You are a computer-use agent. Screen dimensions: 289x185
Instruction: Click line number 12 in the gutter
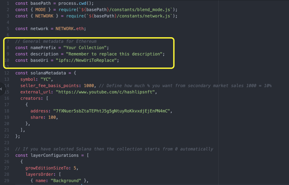(7, 73)
